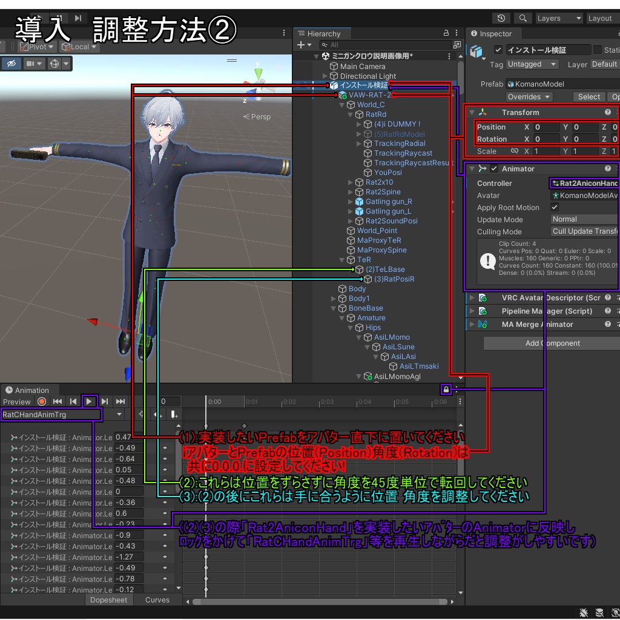
Task: Open the GameObject icon picker cube
Action: (x=477, y=52)
